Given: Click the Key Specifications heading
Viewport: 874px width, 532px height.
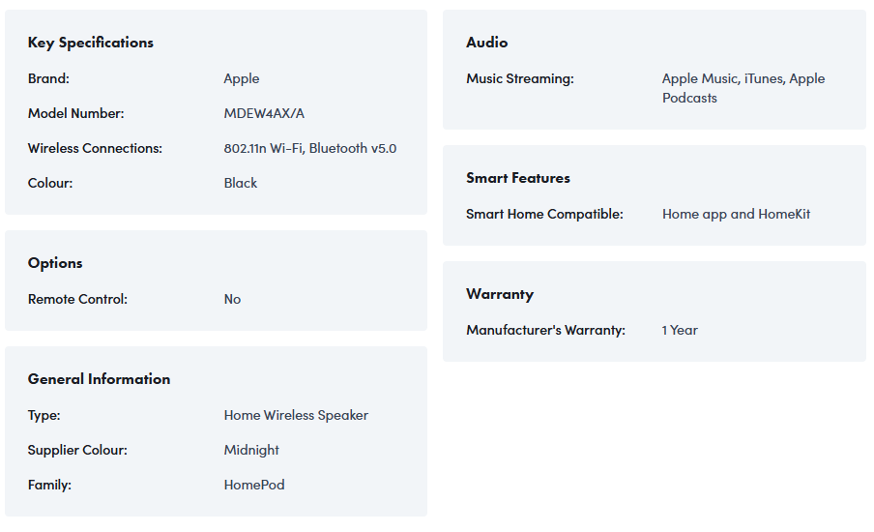Looking at the screenshot, I should point(91,43).
